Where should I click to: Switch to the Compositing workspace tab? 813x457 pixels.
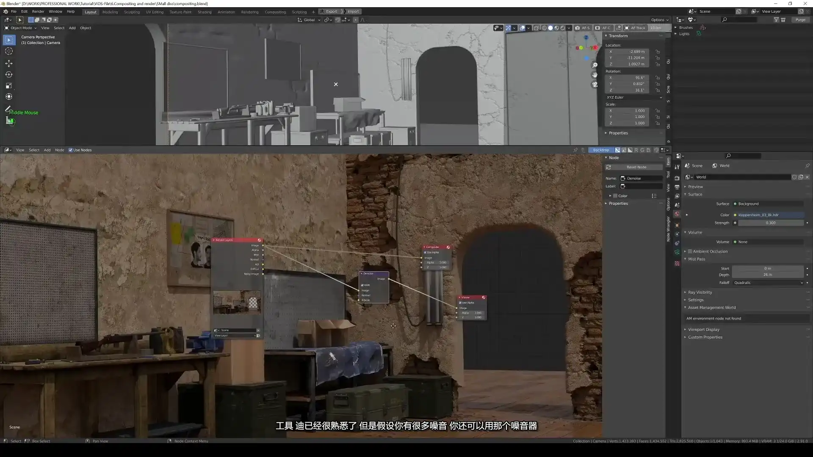click(275, 12)
